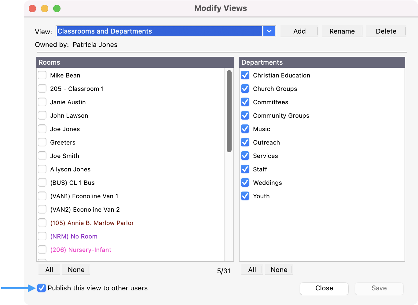Open the View dropdown arrow
The width and height of the screenshot is (418, 305).
pos(269,31)
